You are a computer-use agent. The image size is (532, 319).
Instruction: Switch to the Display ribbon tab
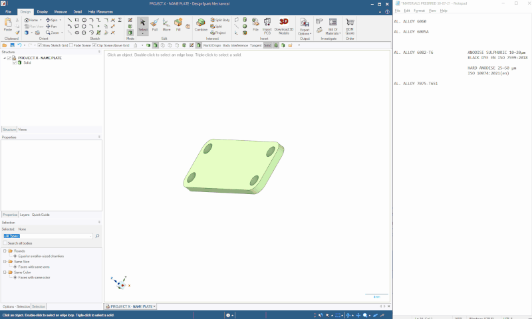[42, 11]
